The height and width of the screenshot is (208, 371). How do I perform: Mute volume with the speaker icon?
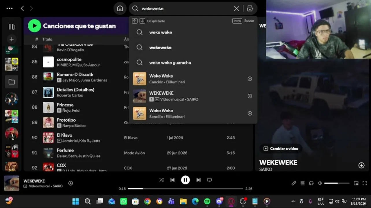pos(320,183)
